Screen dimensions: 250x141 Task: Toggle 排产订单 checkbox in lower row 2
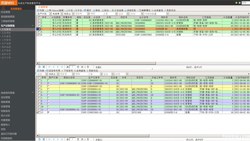[48, 83]
